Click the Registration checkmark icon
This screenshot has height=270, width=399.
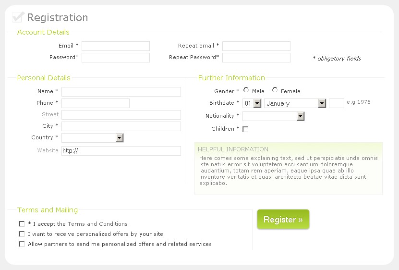(x=18, y=17)
